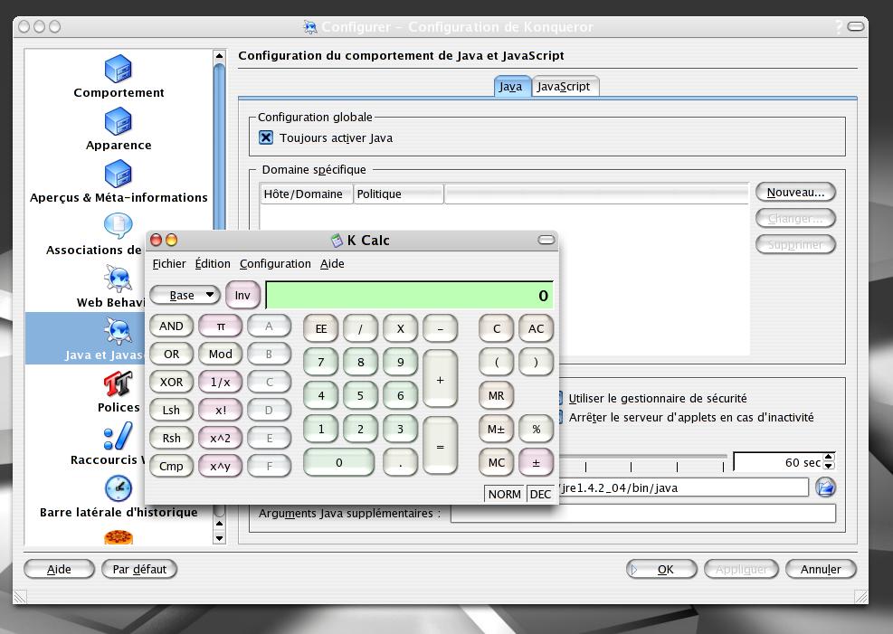Open the Comportement section icon
Image resolution: width=893 pixels, height=634 pixels.
point(119,69)
